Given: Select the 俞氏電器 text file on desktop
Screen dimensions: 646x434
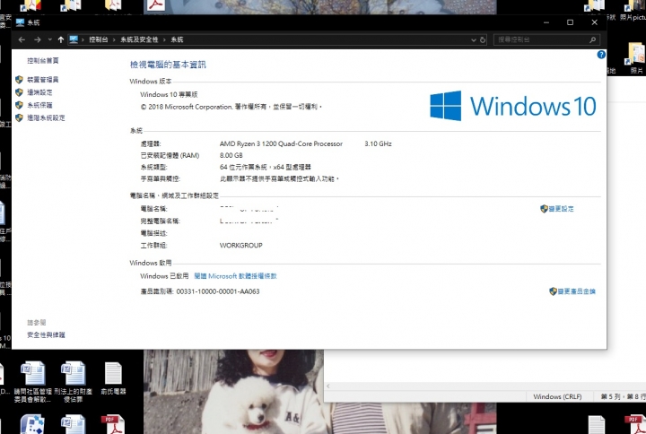Looking at the screenshot, I should tap(113, 378).
